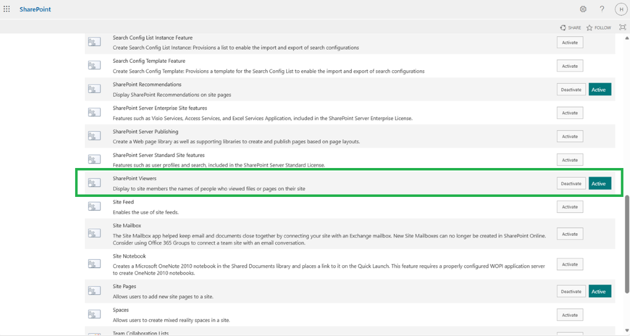Screen dimensions: 630x336
Task: Click the scrollbar down arrow
Action: 627,331
